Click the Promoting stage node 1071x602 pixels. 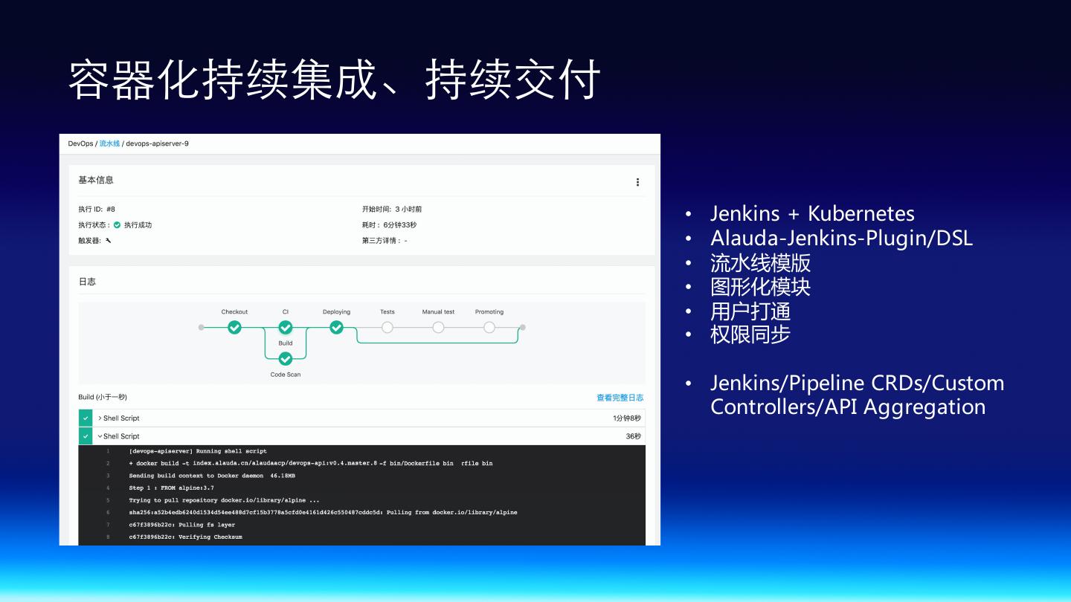(x=489, y=327)
